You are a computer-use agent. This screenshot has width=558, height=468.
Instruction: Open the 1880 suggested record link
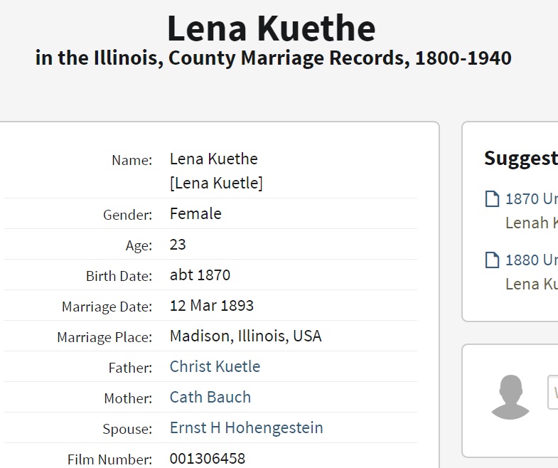point(532,260)
